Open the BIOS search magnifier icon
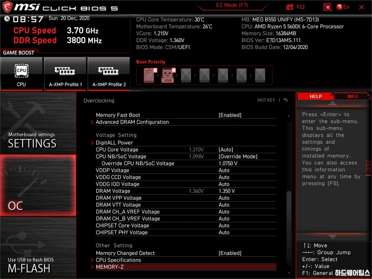This screenshot has height=279, width=372. (x=327, y=7)
